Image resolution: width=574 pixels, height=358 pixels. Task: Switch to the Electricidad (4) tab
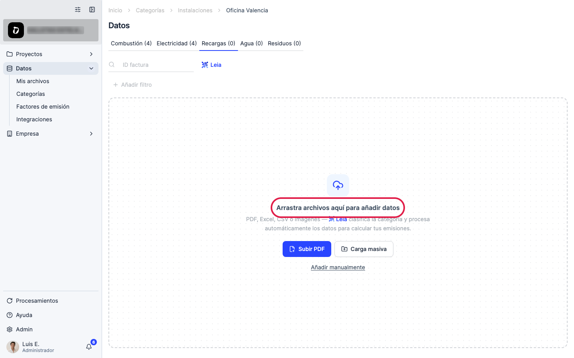click(x=177, y=43)
